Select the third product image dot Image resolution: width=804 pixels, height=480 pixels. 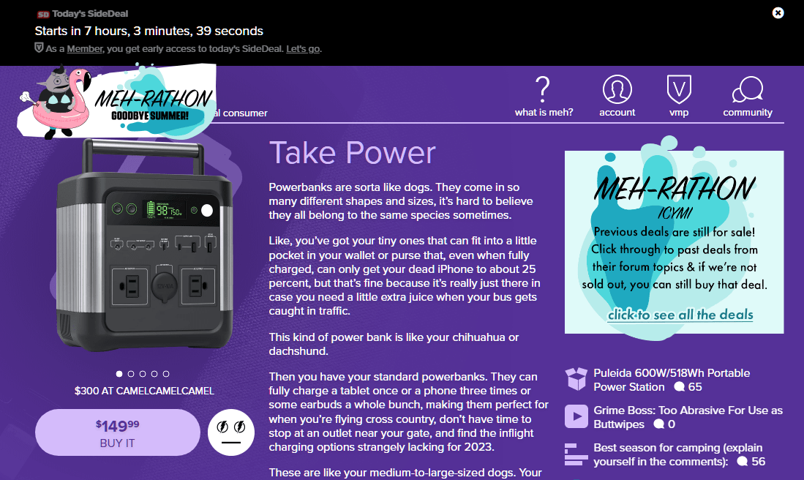click(x=143, y=374)
